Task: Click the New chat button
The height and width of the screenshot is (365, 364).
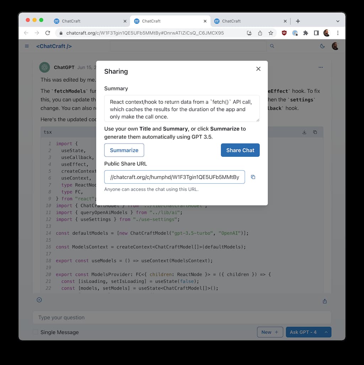Action: pos(270,332)
